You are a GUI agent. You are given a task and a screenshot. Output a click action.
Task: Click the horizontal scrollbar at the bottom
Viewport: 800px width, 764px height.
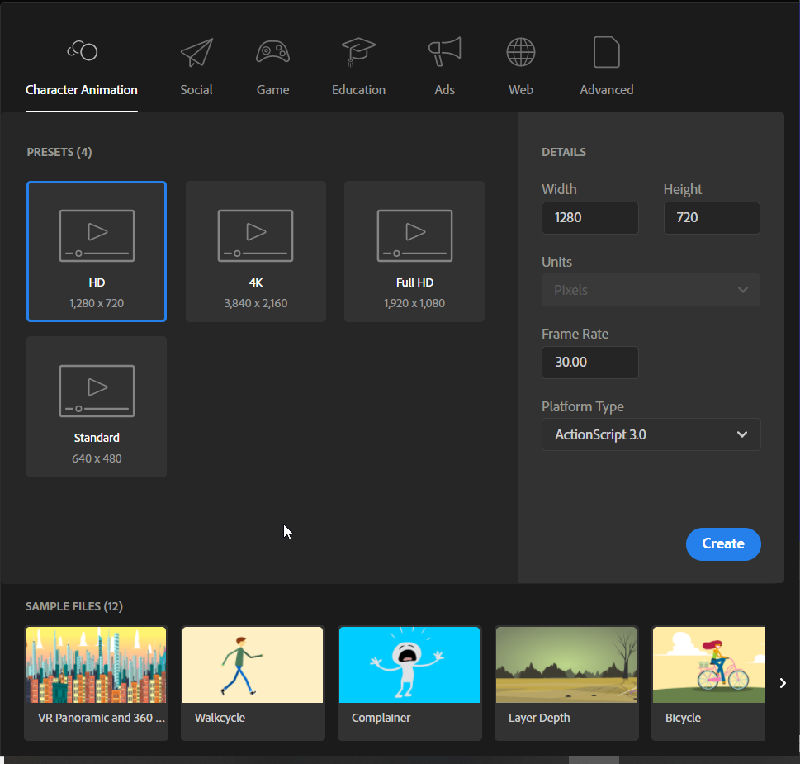tap(594, 759)
